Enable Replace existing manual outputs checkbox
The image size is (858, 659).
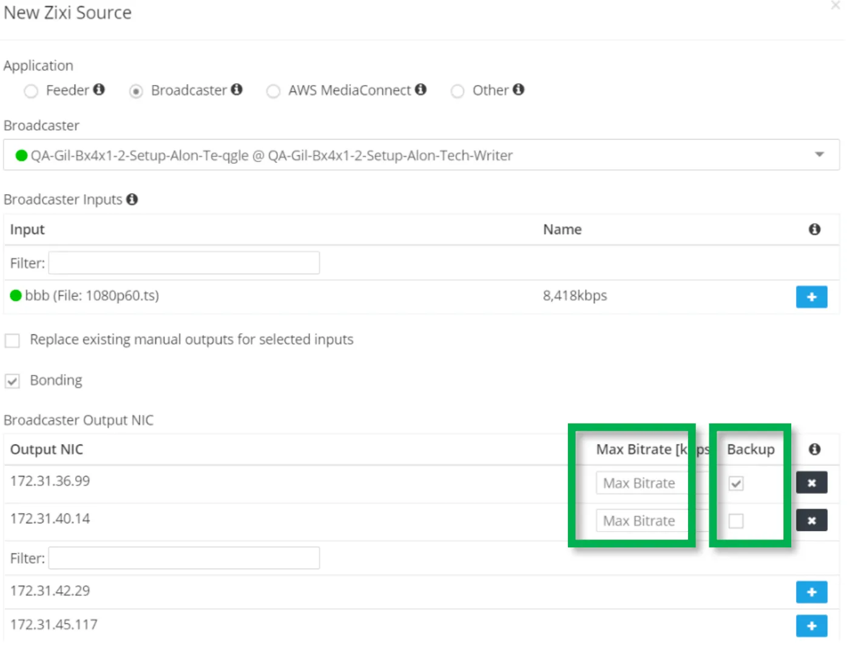coord(12,340)
